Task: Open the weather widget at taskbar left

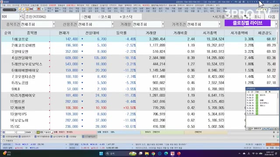Action: click(7, 153)
